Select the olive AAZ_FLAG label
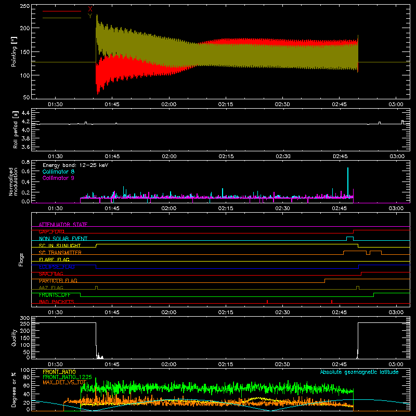Screen dimensions: 416x416 pos(51,288)
